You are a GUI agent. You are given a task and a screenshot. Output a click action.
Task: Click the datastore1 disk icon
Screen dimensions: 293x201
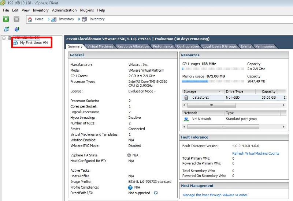(186, 98)
